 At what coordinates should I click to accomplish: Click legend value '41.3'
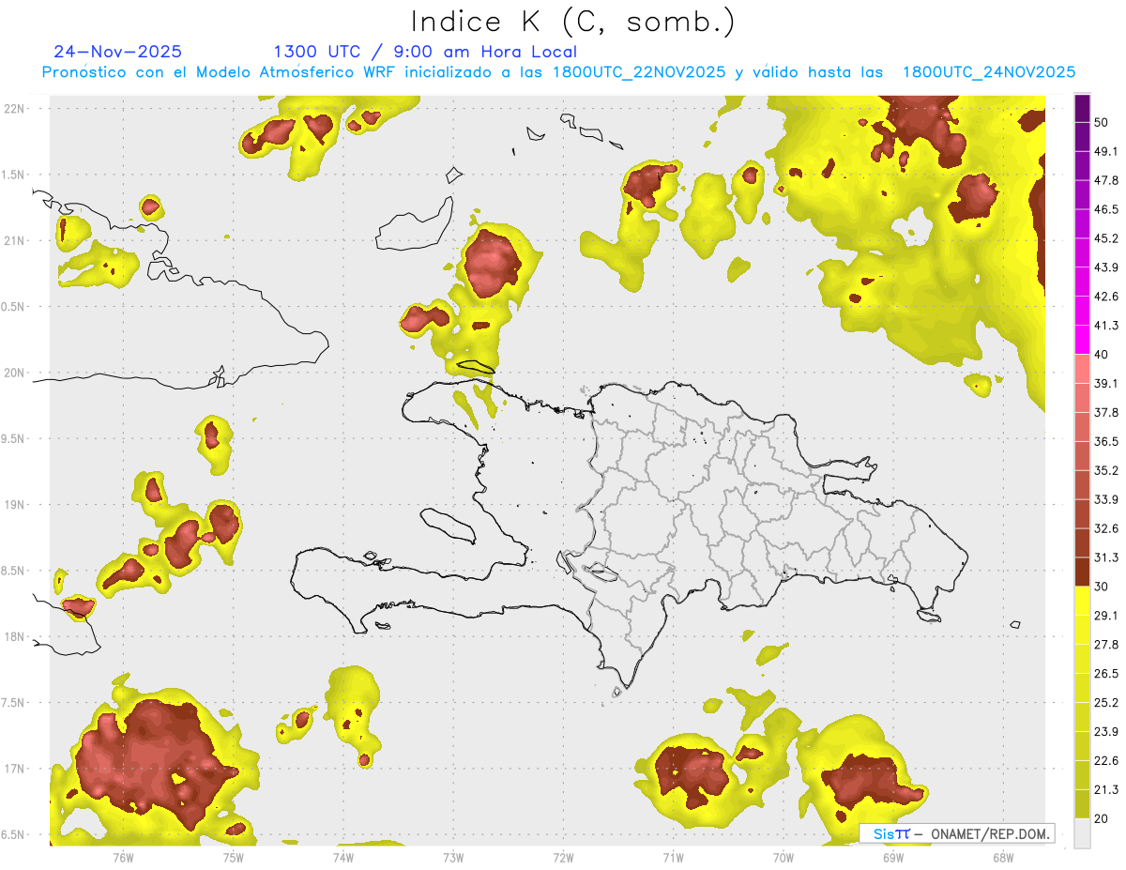1106,326
